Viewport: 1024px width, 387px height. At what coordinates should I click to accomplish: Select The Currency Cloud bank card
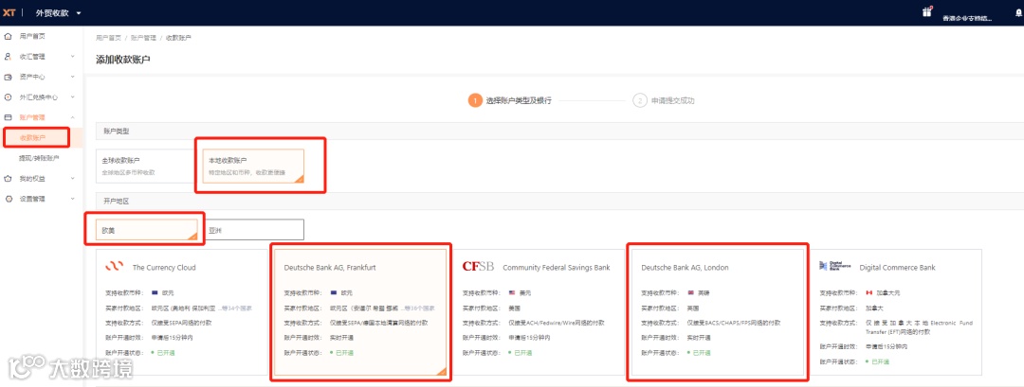click(x=182, y=312)
